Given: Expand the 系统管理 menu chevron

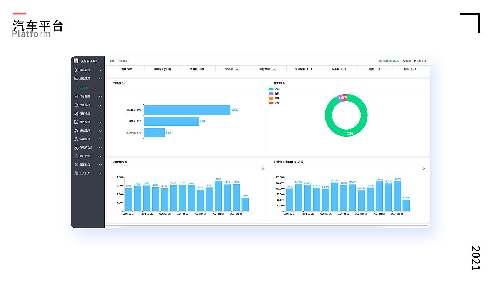Looking at the screenshot, I should (x=101, y=131).
